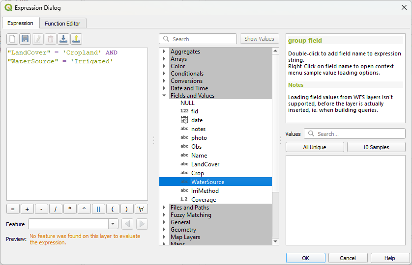Expand the Conditionals function group
The width and height of the screenshot is (412, 265).
[x=164, y=74]
